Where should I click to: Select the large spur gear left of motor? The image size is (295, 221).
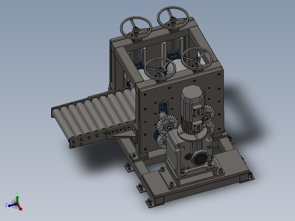[167, 124]
